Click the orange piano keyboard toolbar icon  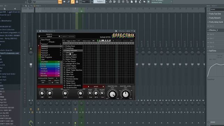tap(60, 2)
